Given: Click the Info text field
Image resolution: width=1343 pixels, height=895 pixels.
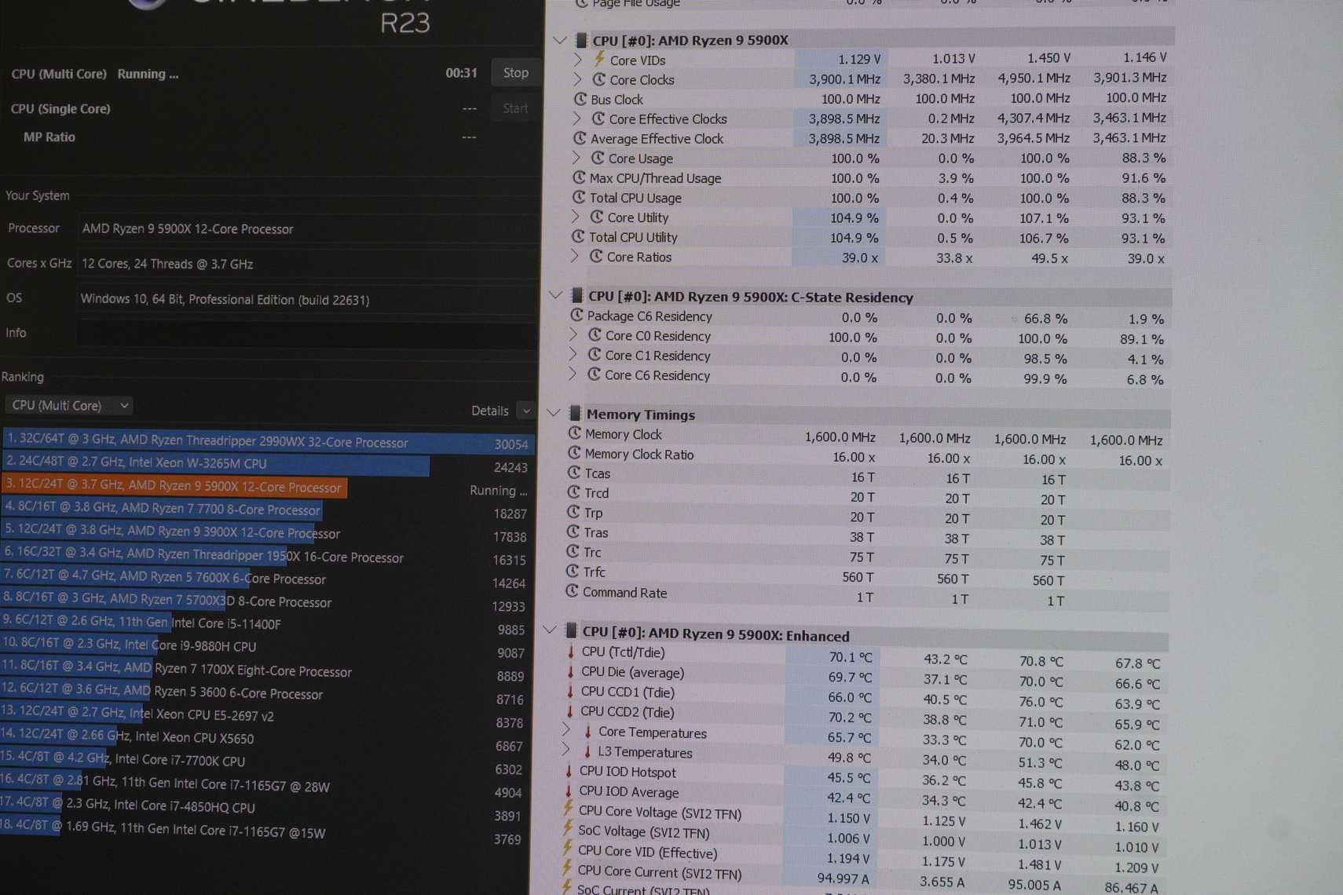Looking at the screenshot, I should pyautogui.click(x=306, y=334).
